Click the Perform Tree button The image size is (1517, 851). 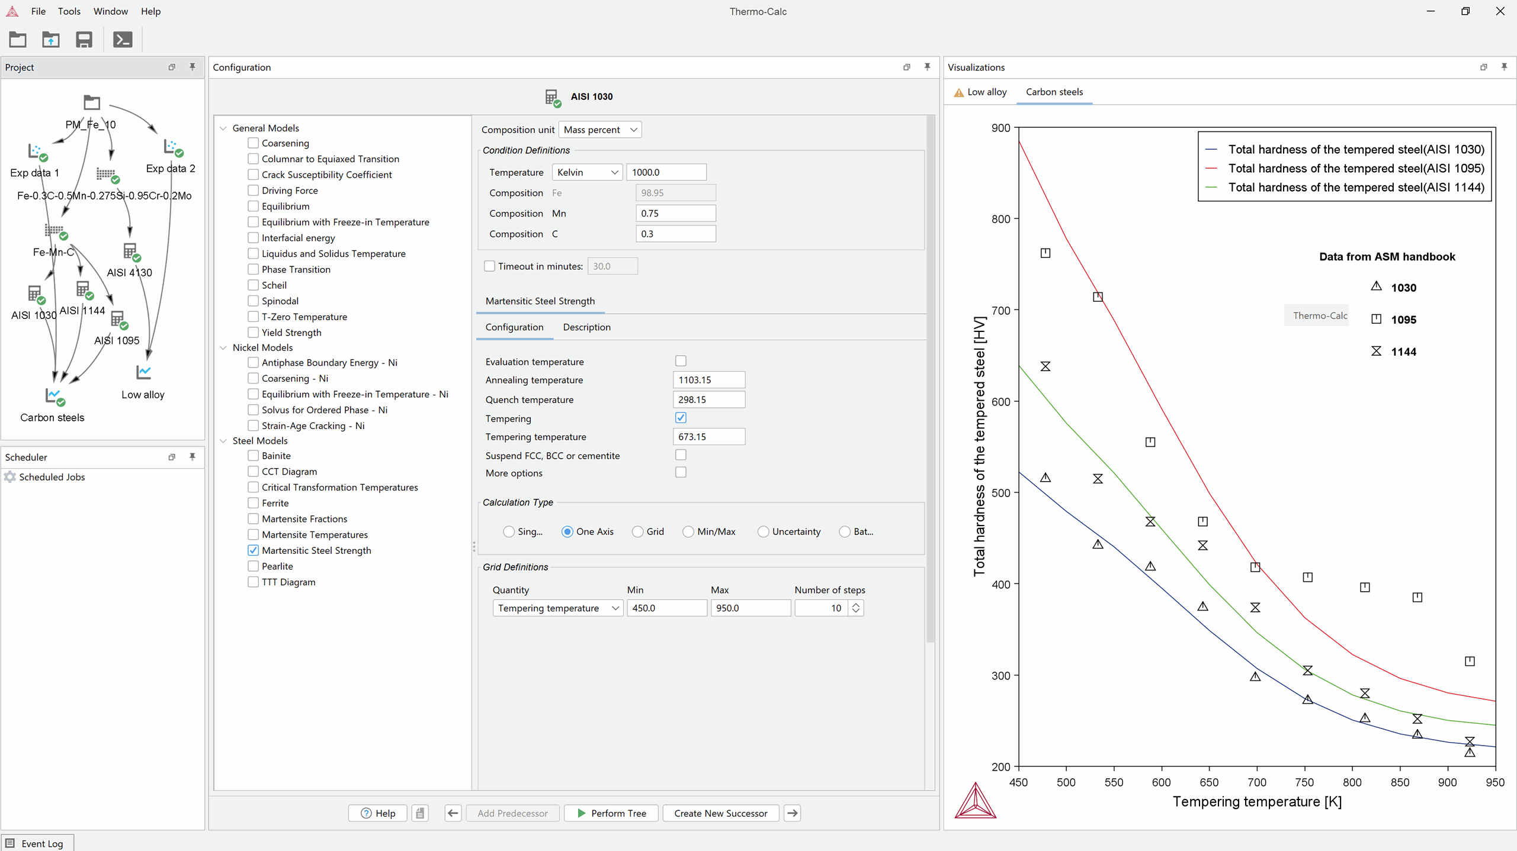[x=610, y=813]
